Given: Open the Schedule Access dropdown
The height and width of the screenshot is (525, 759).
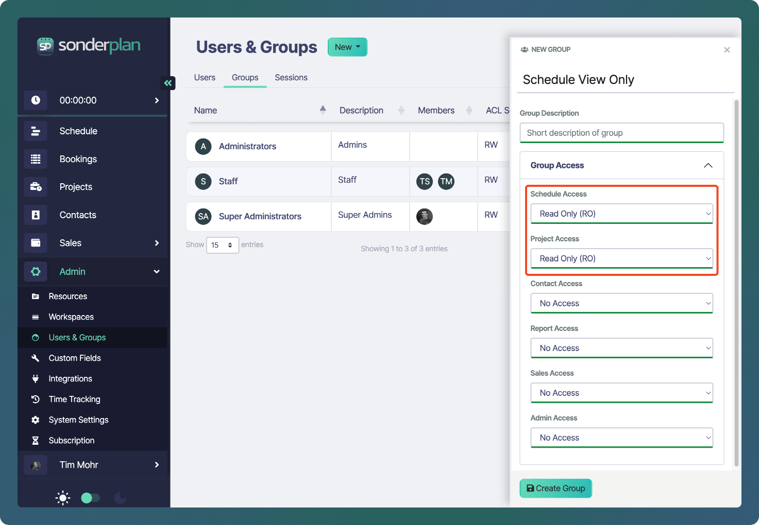Looking at the screenshot, I should pyautogui.click(x=621, y=213).
